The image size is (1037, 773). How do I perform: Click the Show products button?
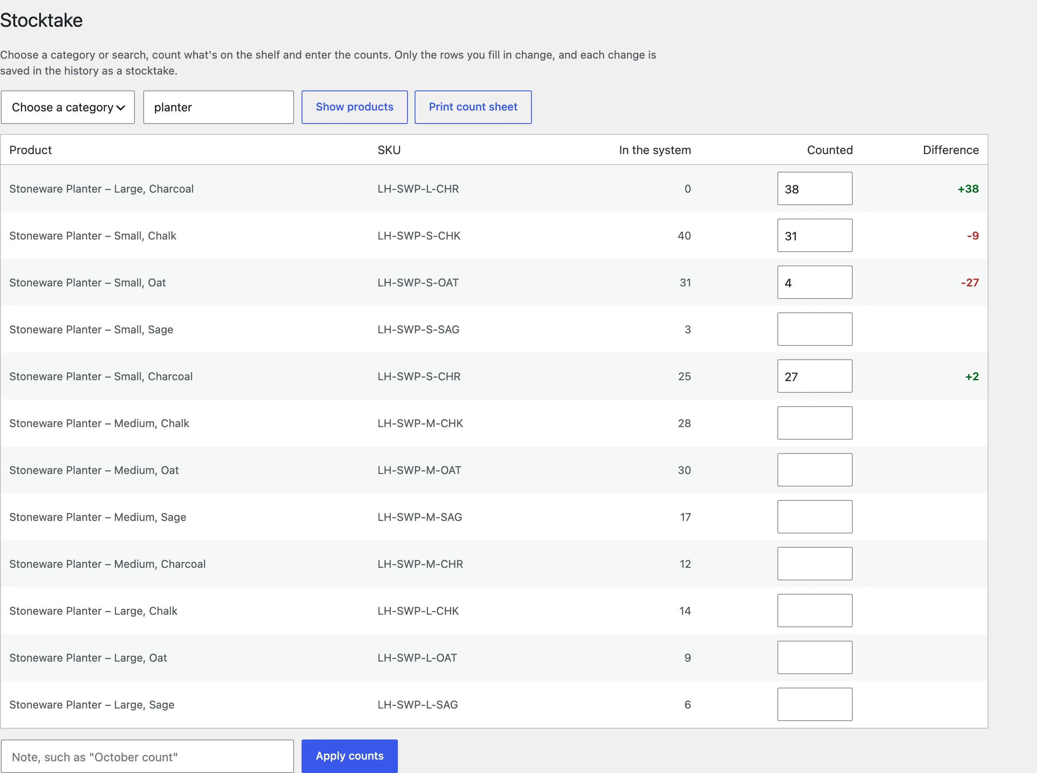[354, 107]
